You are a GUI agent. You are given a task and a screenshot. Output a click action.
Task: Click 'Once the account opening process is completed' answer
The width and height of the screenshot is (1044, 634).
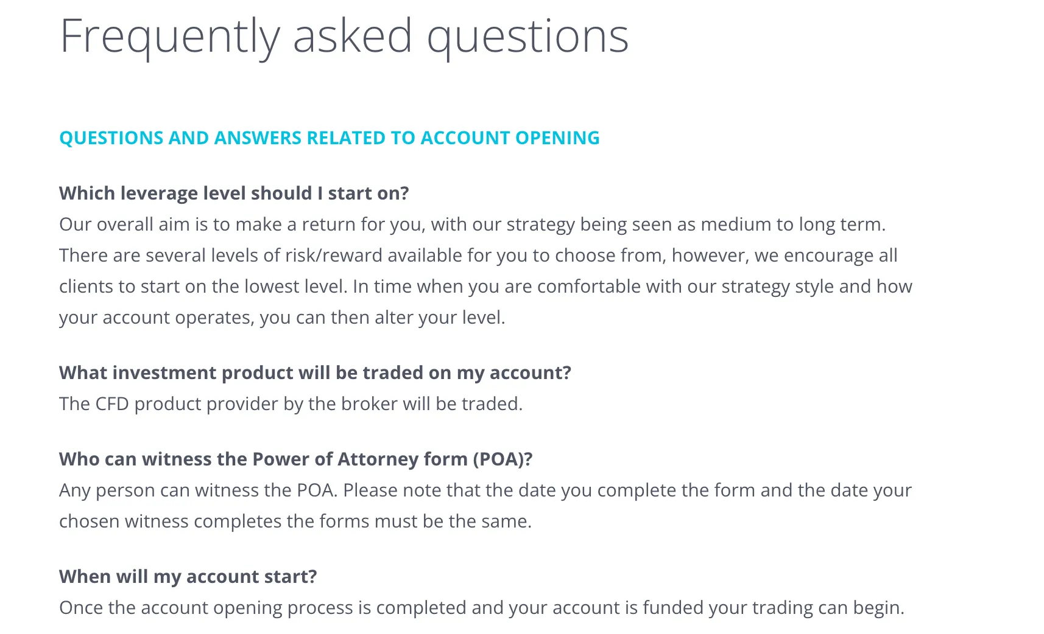click(482, 608)
